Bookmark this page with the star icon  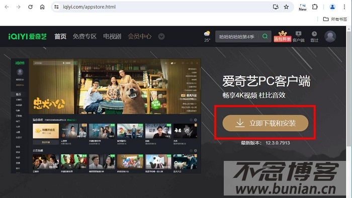(286, 7)
